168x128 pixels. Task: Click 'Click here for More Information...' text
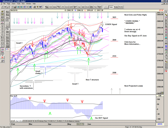[x=132, y=43]
